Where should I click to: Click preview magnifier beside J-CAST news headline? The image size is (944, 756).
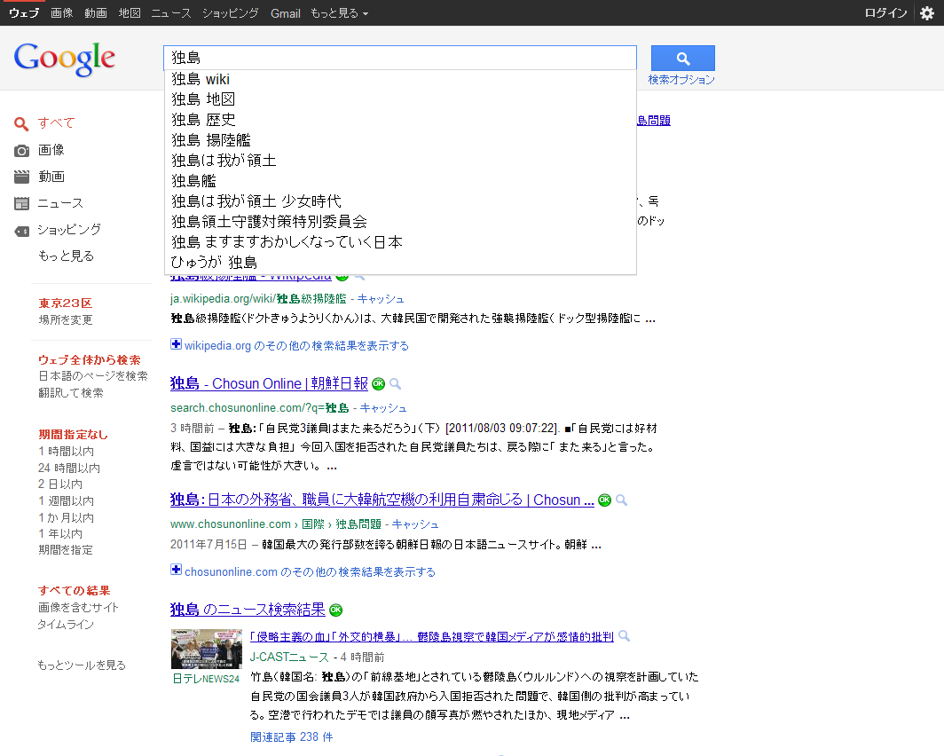coord(625,635)
